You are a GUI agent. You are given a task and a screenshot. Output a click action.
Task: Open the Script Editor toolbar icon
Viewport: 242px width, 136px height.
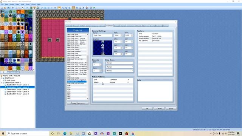(x=80, y=8)
